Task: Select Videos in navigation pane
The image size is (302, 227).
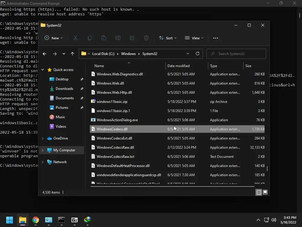Action: 61,127
